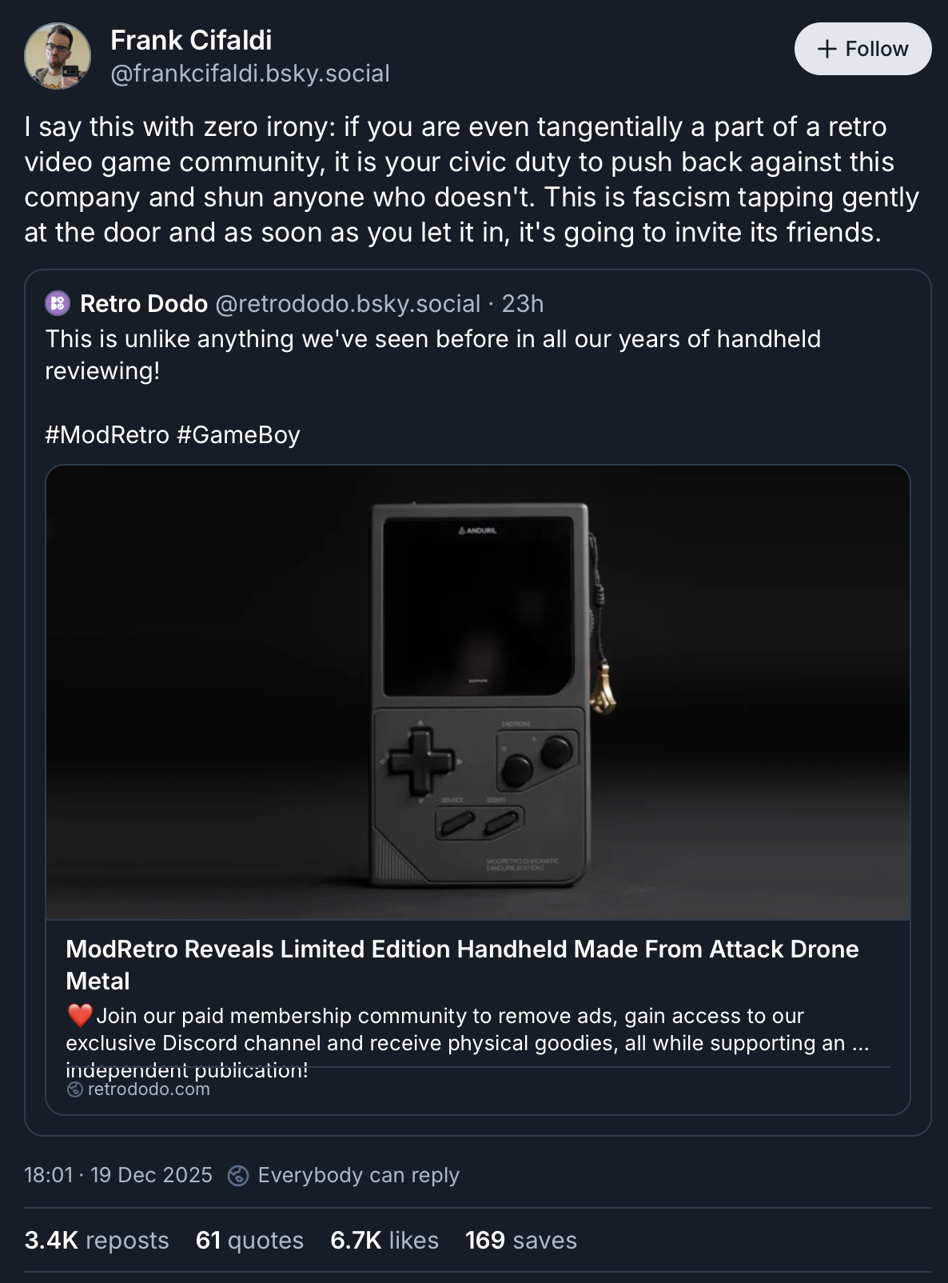
Task: Open the Everybody can reply setting
Action: tap(358, 1175)
